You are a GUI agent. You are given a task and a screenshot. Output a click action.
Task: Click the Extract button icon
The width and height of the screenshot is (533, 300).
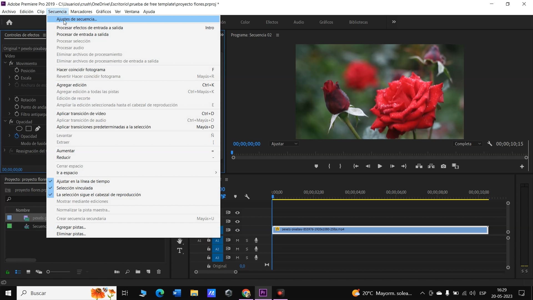coord(431,166)
